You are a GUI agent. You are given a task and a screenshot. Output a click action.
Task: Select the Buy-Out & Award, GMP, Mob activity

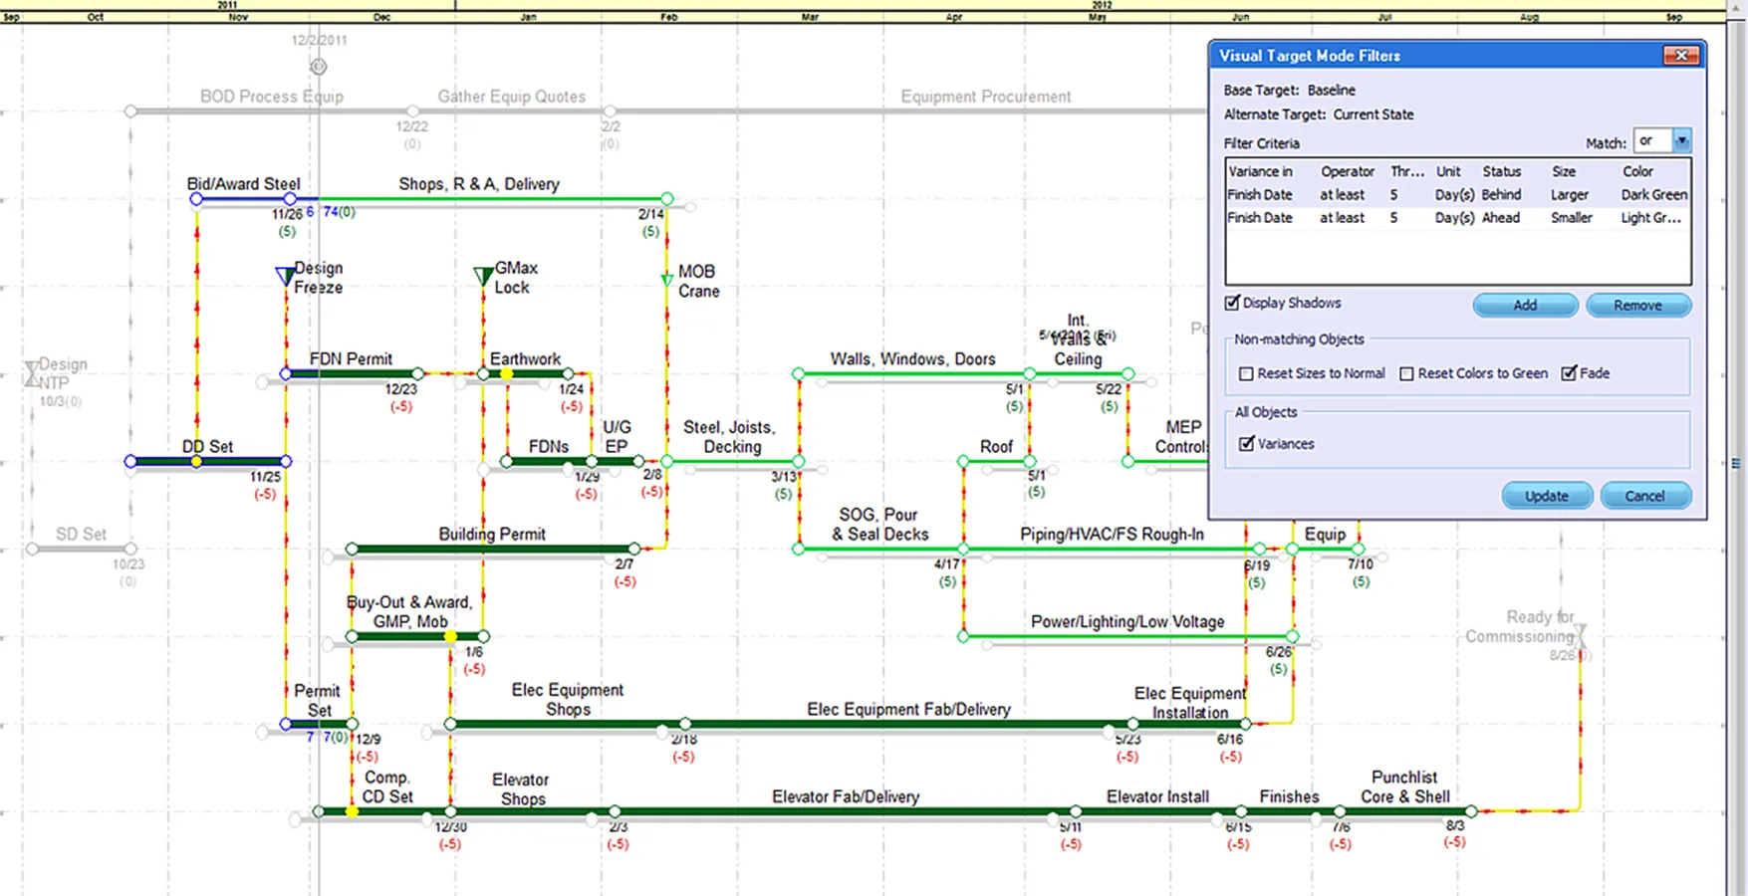409,612
